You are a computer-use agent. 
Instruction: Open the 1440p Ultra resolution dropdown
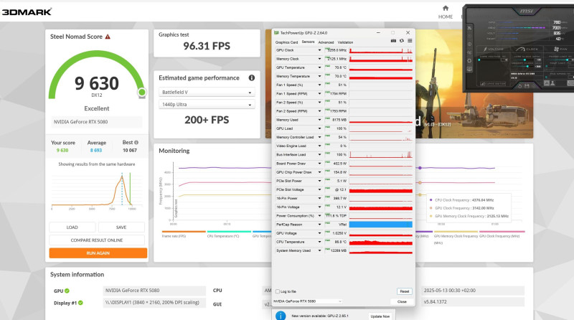pos(207,104)
